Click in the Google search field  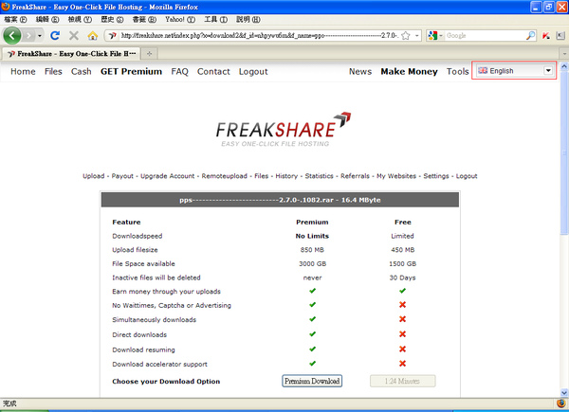486,35
